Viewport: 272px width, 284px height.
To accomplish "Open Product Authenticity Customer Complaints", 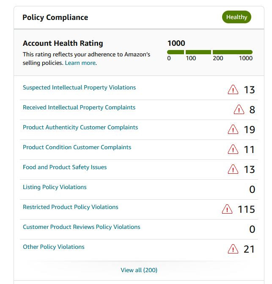I will pyautogui.click(x=80, y=127).
